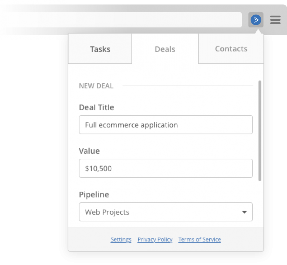Click the Pipeline dropdown arrow

244,212
